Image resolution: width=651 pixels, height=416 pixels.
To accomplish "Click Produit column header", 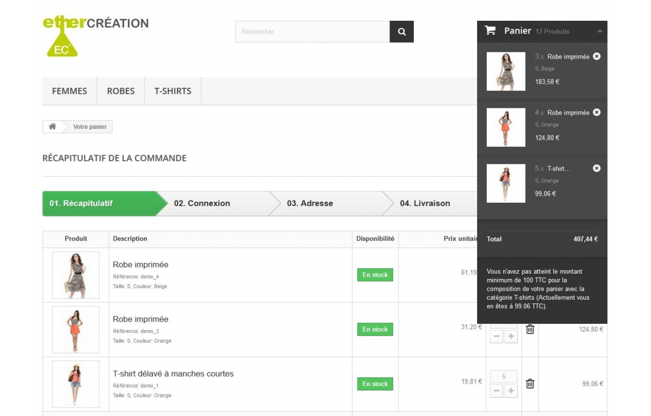I will coord(76,239).
